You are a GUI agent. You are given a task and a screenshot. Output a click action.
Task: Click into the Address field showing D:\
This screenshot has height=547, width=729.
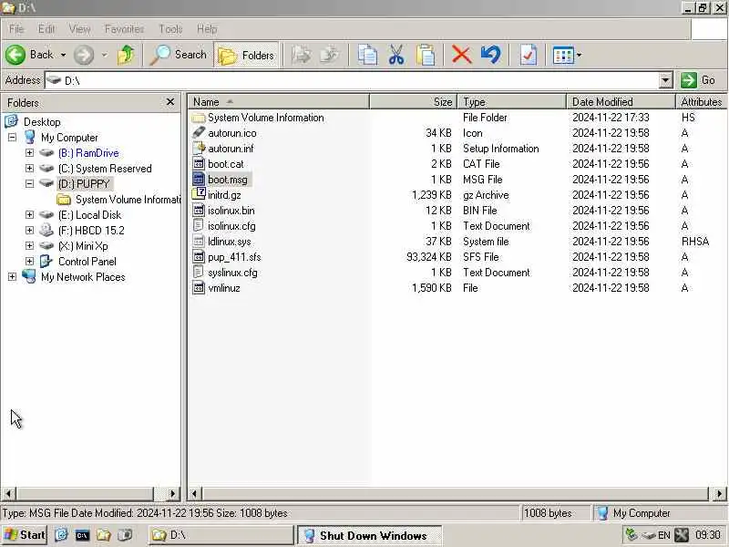[352, 80]
